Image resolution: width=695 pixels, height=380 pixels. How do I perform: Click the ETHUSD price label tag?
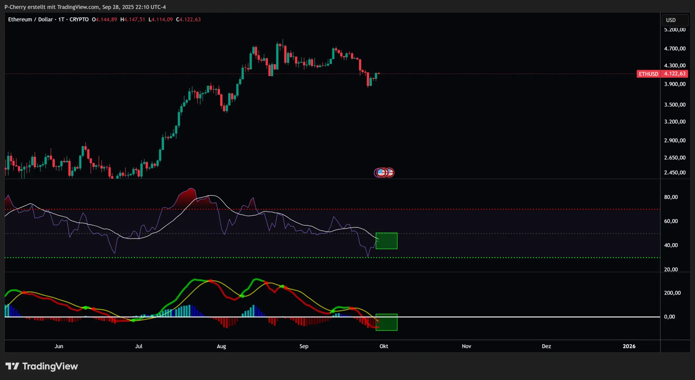(648, 74)
